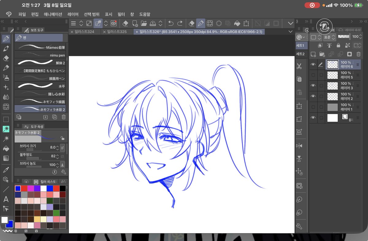Click the Redo arrow in command bar
Viewport: 368px width, 241px height.
click(180, 23)
